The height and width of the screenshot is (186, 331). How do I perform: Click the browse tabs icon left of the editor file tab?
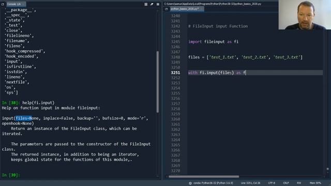tap(167, 9)
